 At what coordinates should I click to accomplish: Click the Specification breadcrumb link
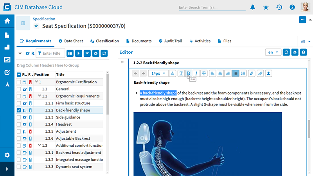coord(44,19)
